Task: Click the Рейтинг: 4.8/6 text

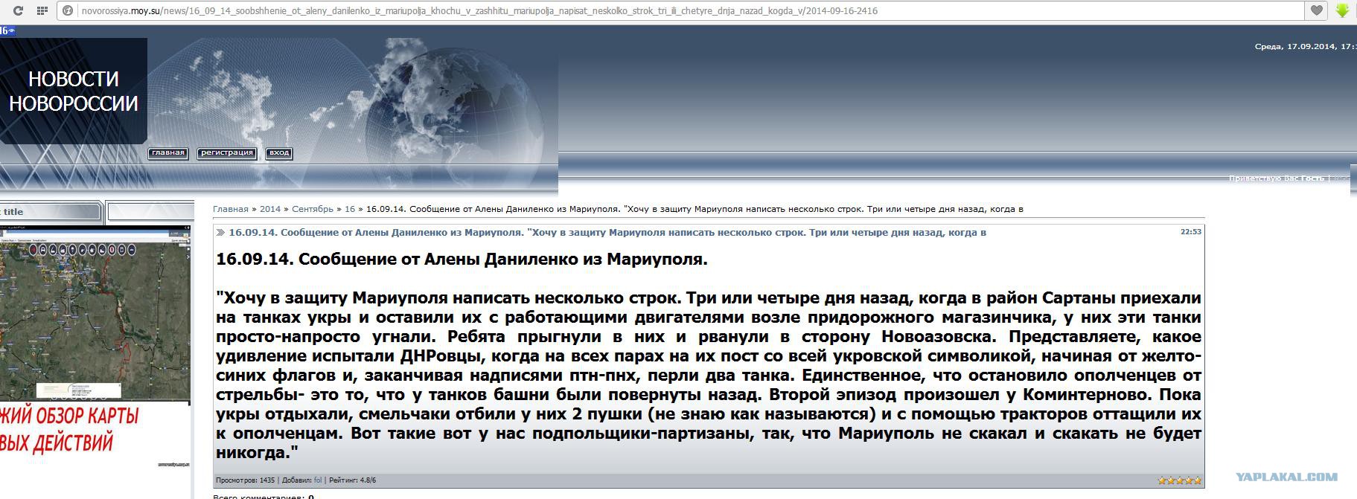Action: coord(352,480)
